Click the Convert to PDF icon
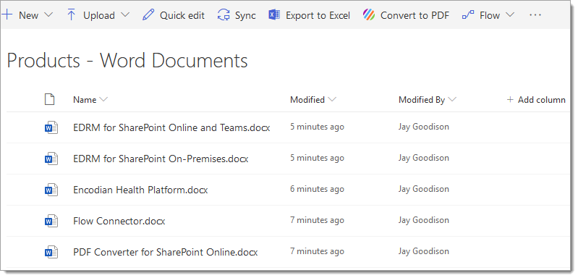Image resolution: width=578 pixels, height=278 pixels. click(369, 15)
